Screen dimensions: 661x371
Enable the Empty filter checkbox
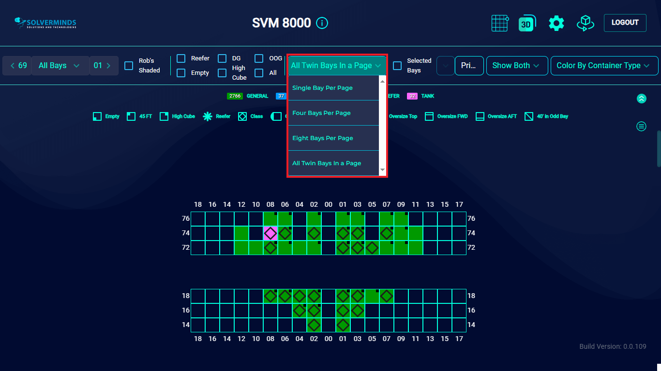181,73
